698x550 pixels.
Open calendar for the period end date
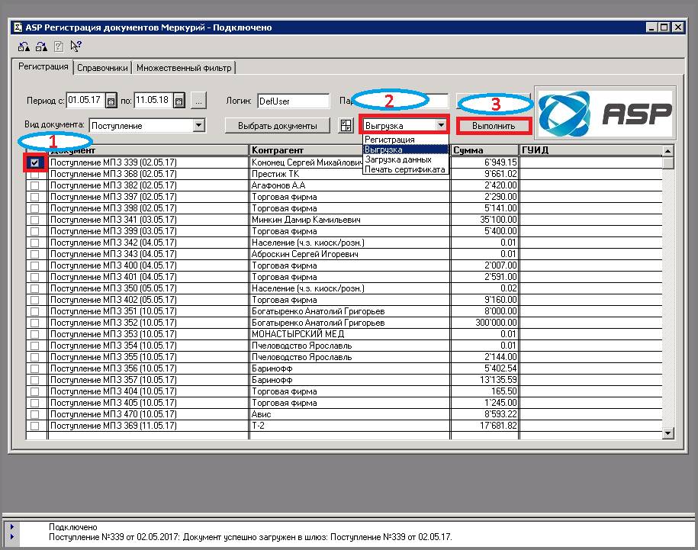[x=179, y=101]
